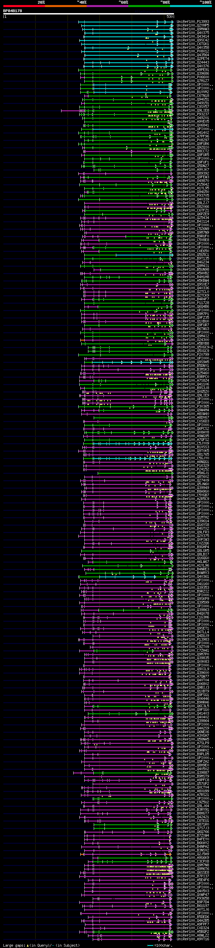The width and height of the screenshot is (215, 948).
Task: Click the =100char. scale legend text
Action: 163,945
